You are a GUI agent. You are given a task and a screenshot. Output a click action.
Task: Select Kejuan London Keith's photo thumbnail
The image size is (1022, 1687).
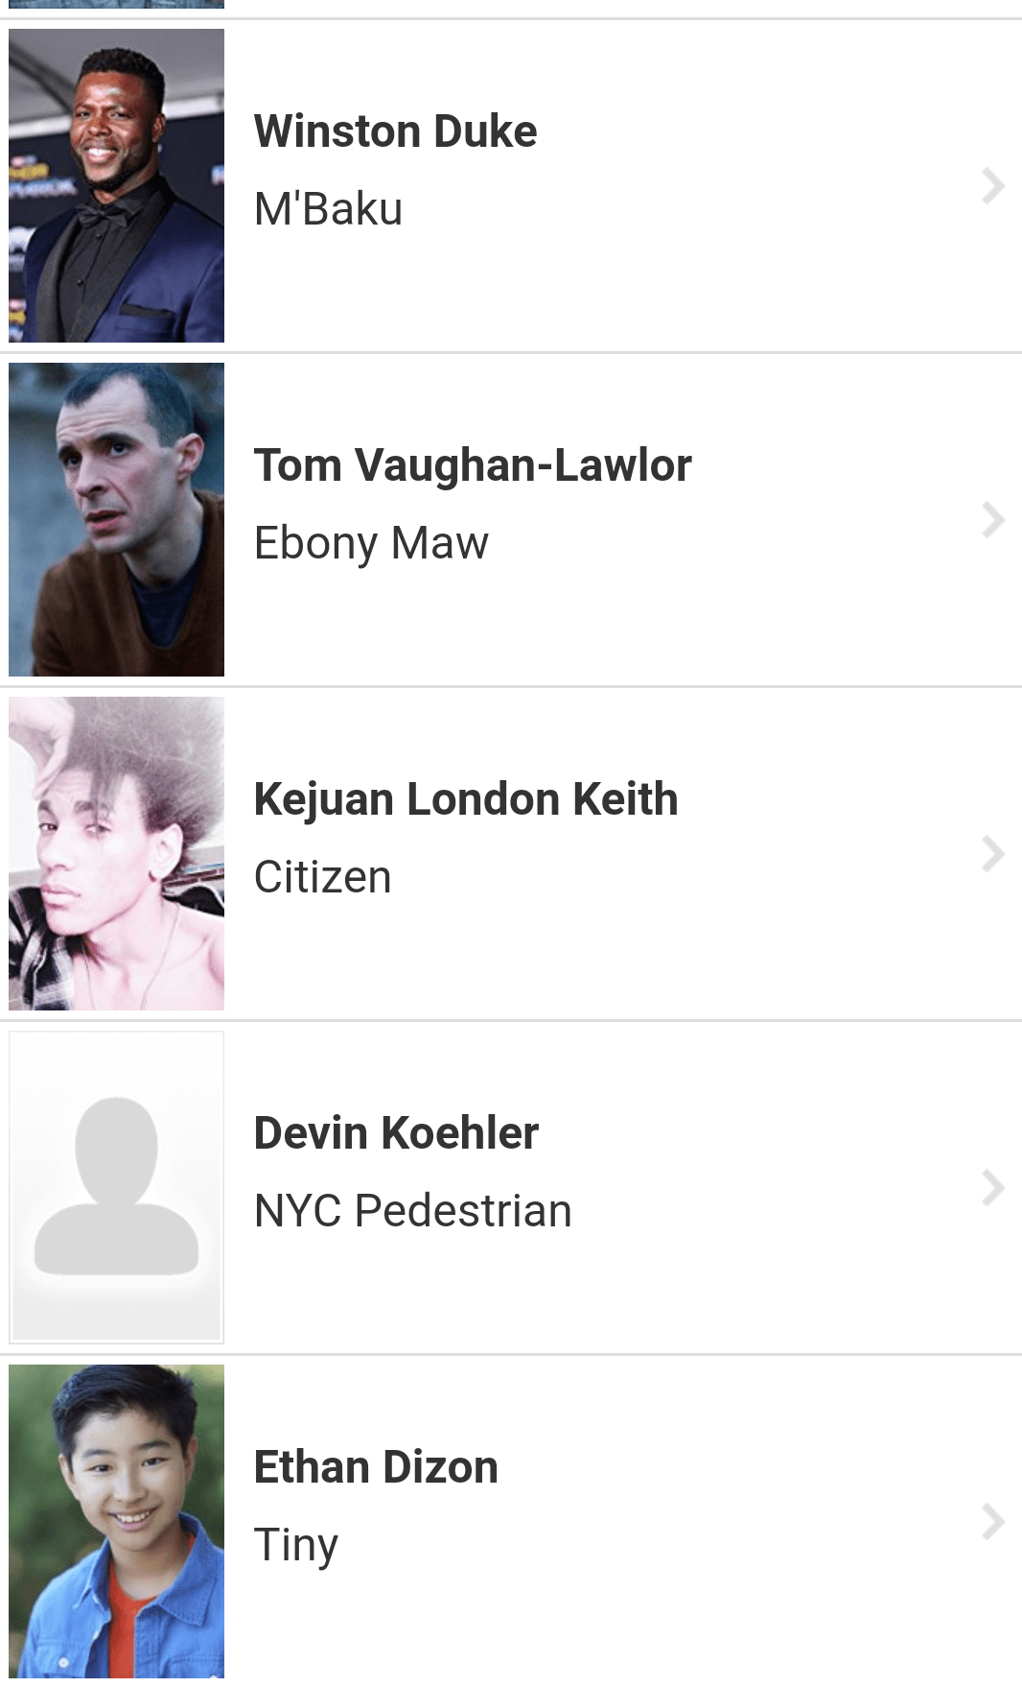click(x=116, y=853)
